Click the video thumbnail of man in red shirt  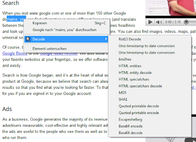coord(171,8)
